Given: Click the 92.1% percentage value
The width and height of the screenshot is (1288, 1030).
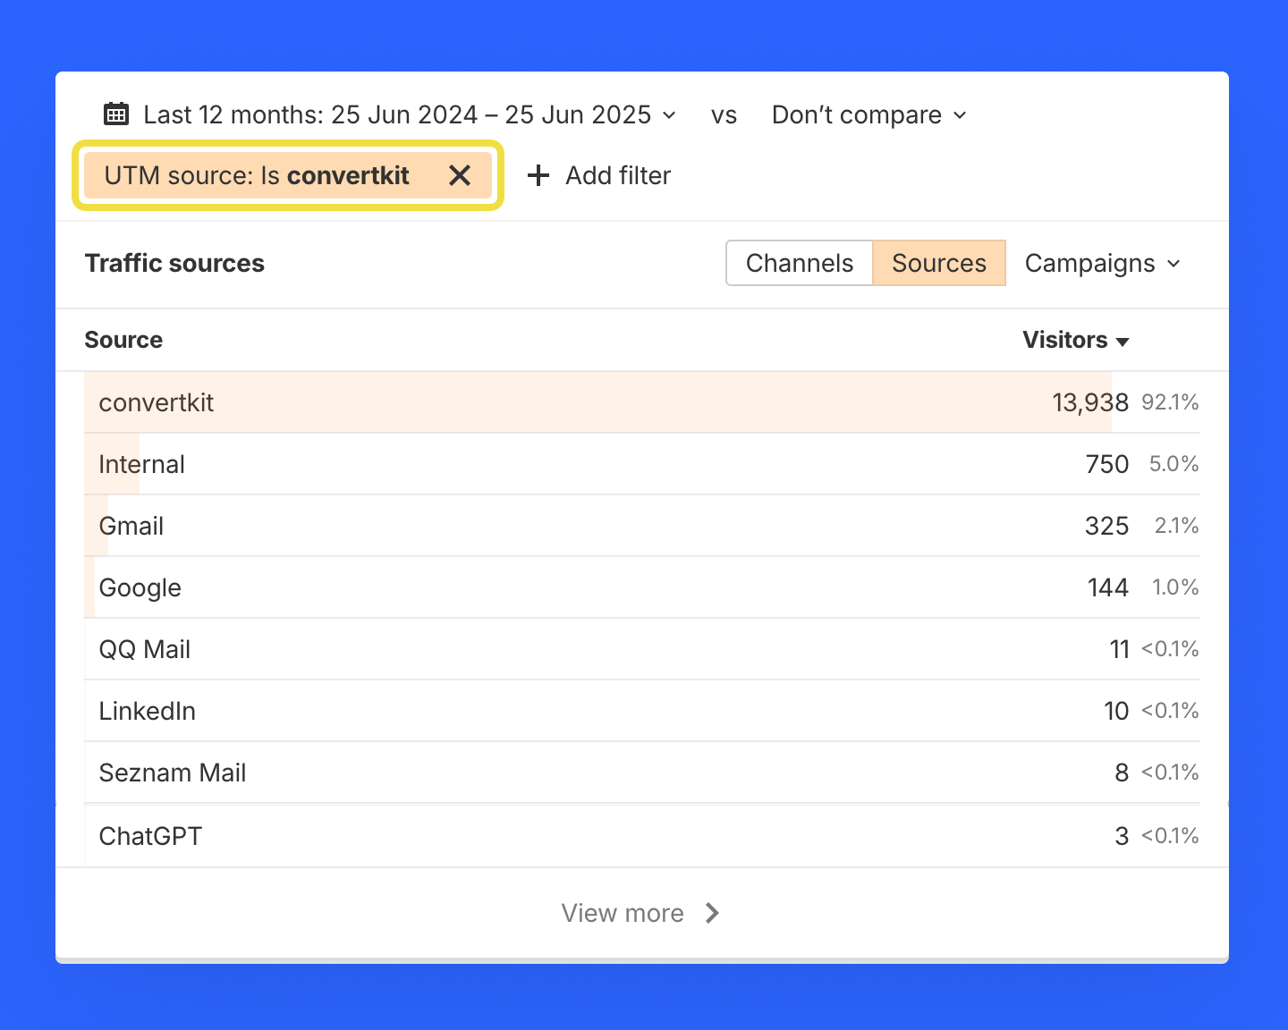Looking at the screenshot, I should pos(1170,402).
